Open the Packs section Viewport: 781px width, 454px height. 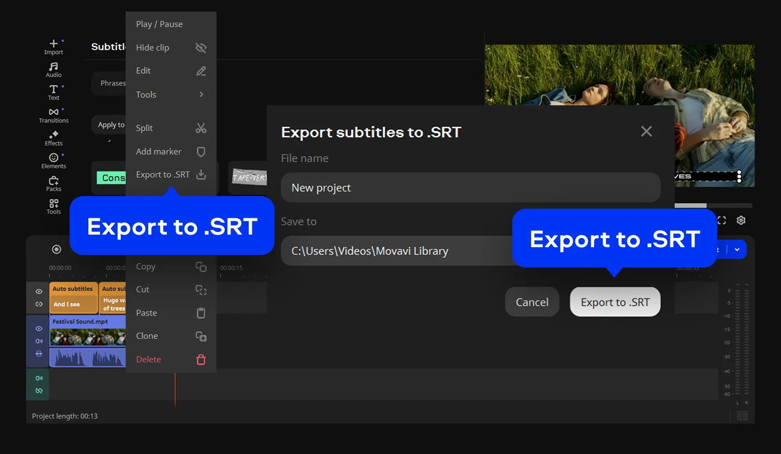pyautogui.click(x=54, y=184)
